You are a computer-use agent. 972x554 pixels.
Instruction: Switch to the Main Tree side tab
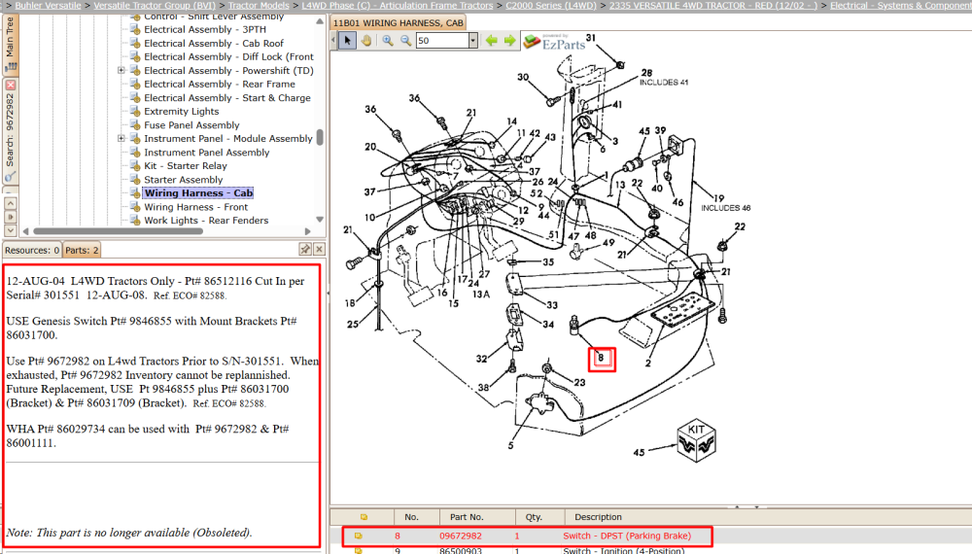tap(11, 44)
